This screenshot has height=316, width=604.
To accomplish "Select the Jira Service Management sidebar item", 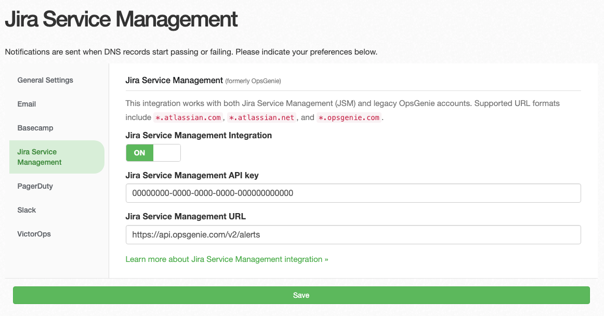I will (x=39, y=157).
